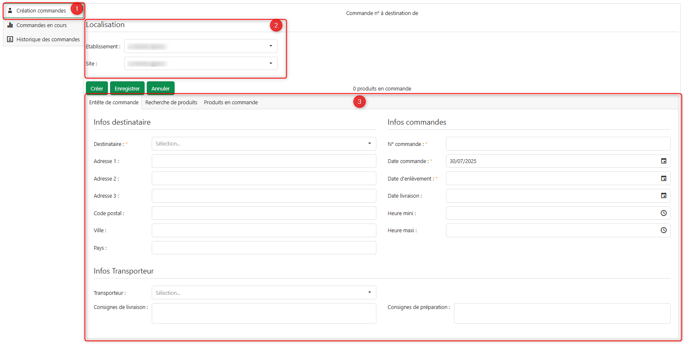Open clock picker for Heure maxi
Image resolution: width=684 pixels, height=344 pixels.
(x=664, y=230)
